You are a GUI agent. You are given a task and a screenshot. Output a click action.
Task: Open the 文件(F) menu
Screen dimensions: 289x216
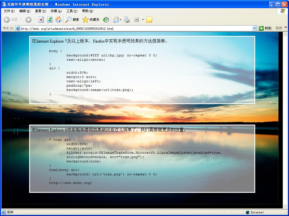[9, 11]
